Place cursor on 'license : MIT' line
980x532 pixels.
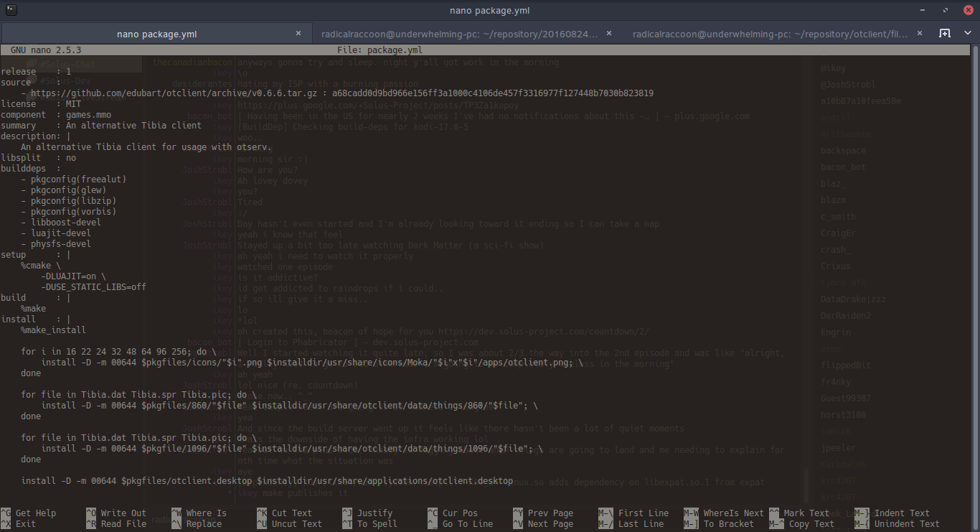point(41,104)
